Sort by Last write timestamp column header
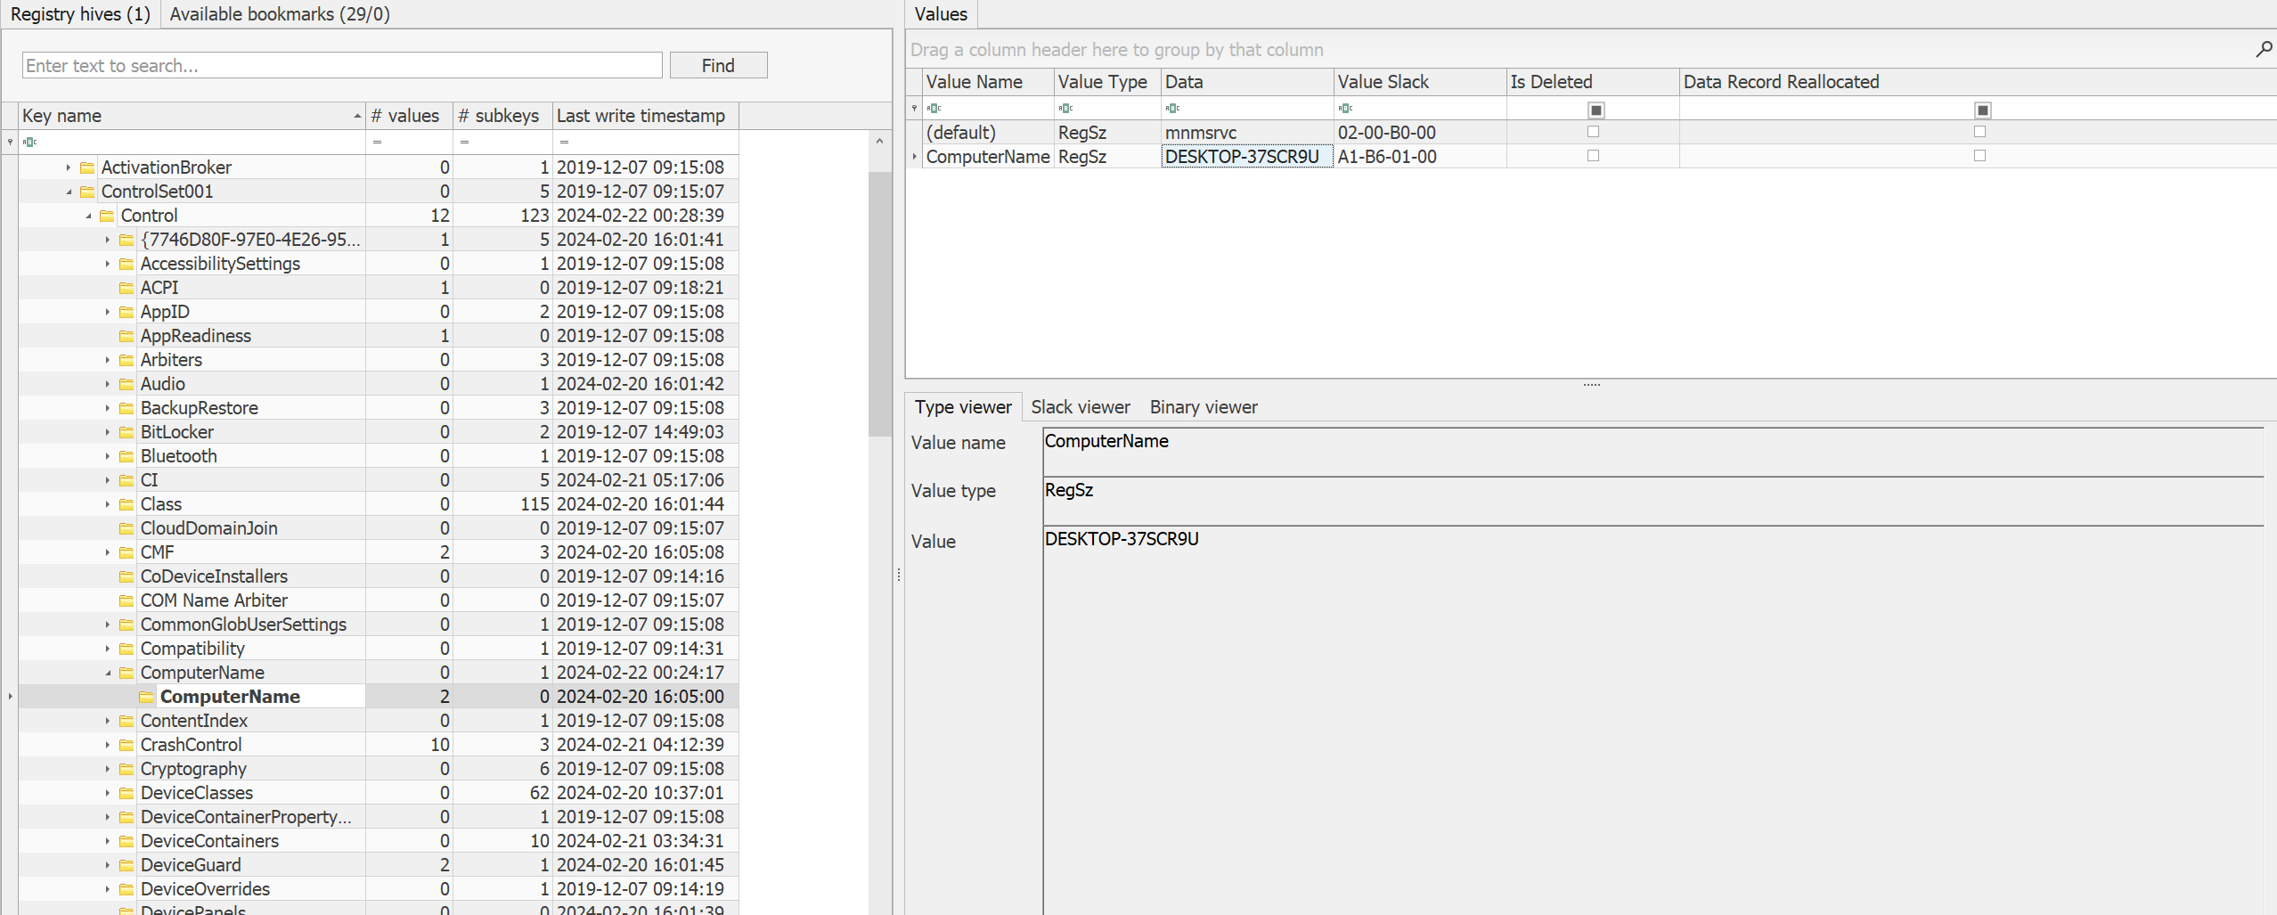2277x915 pixels. 641,116
